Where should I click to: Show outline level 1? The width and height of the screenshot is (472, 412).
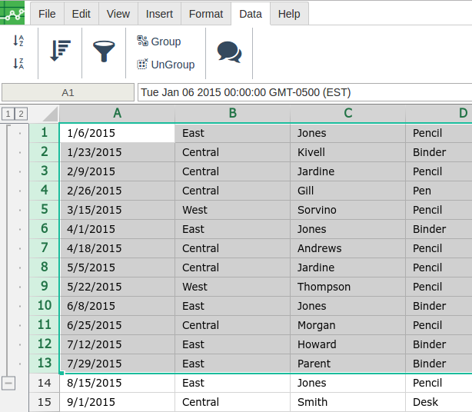pyautogui.click(x=8, y=115)
